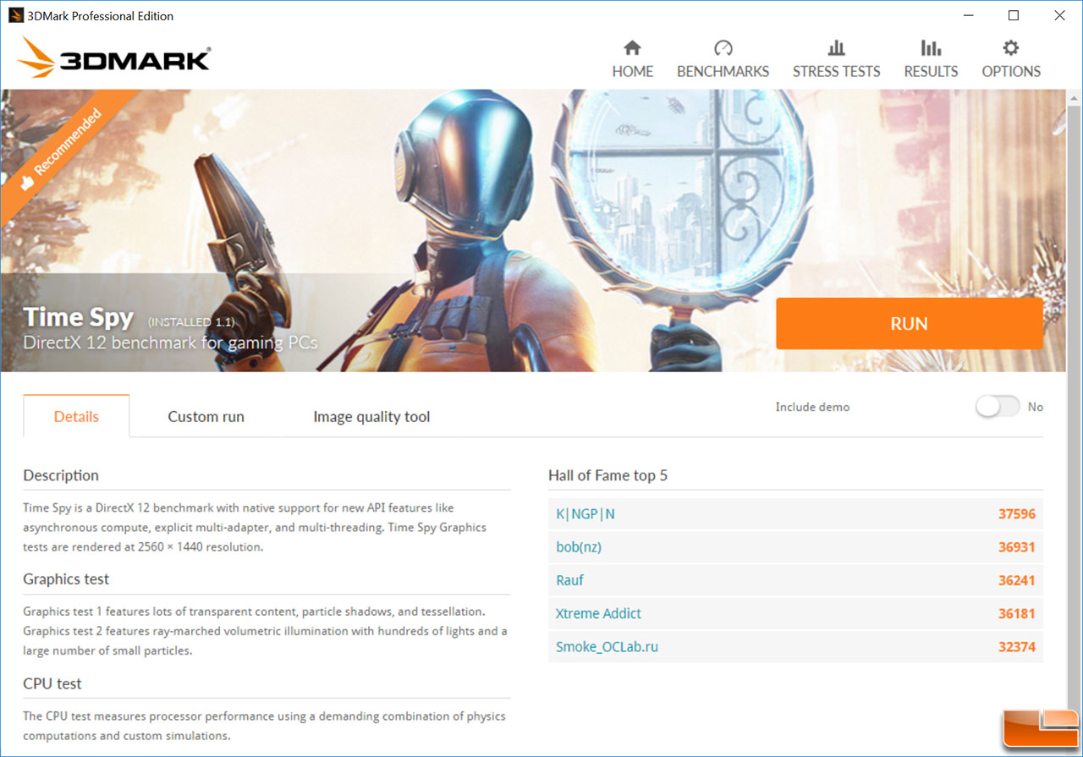Open Options via the gear icon
Image resolution: width=1083 pixels, height=757 pixels.
[x=1011, y=47]
